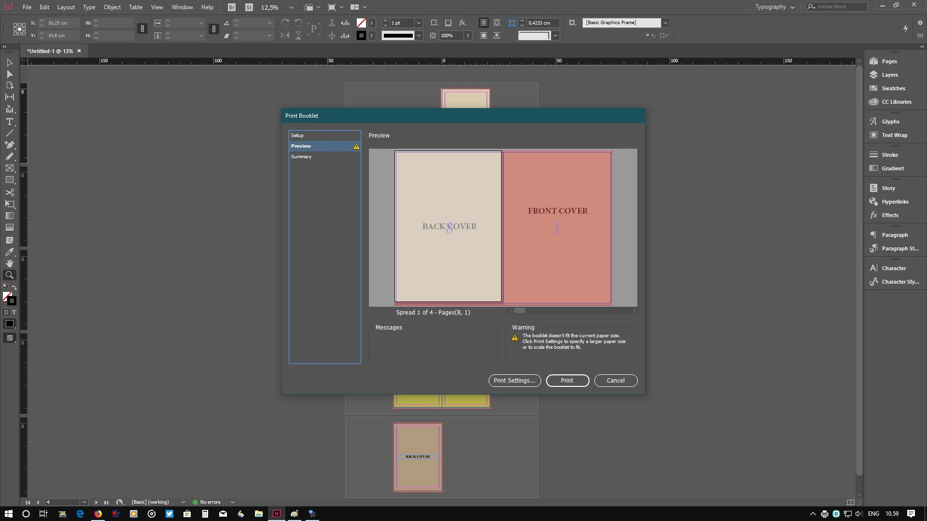Swap fill and stroke in toolbox
This screenshot has height=521, width=927.
pos(14,288)
